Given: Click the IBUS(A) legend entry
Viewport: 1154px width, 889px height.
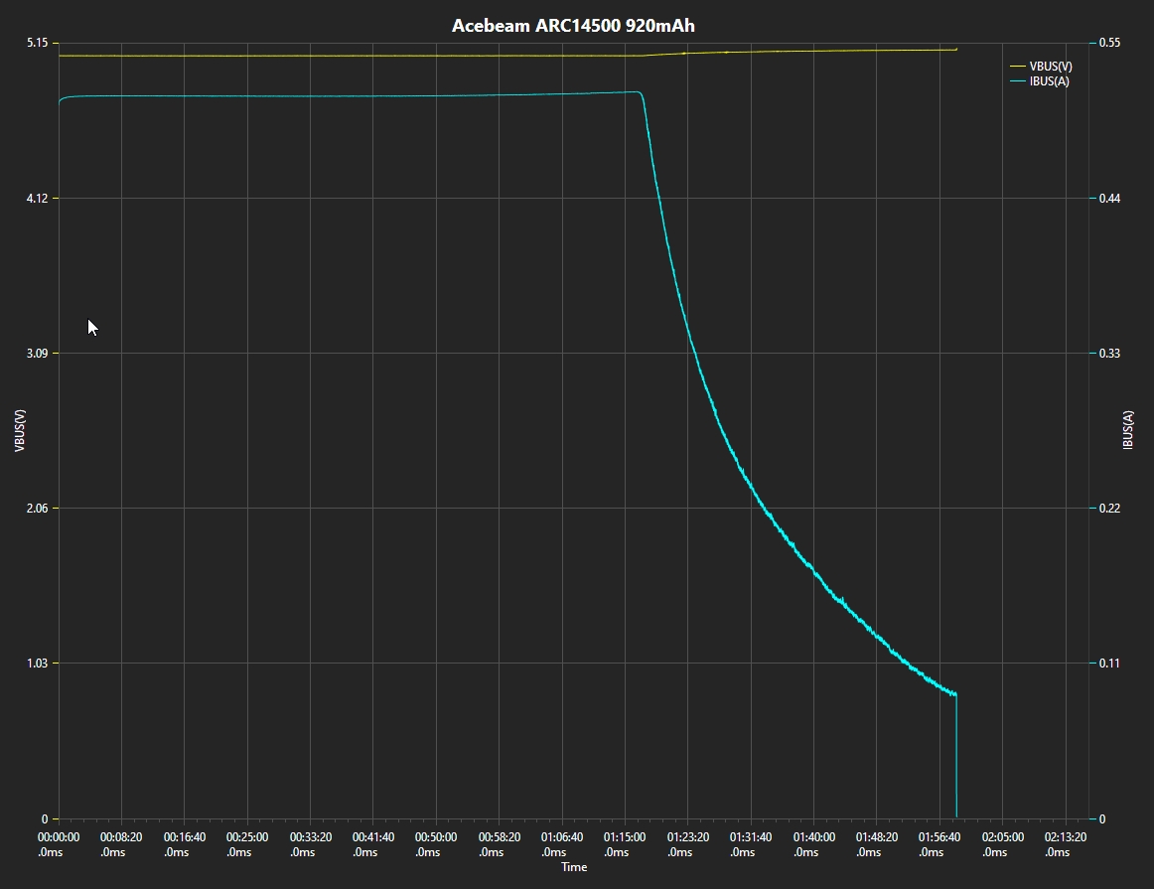Looking at the screenshot, I should coord(1039,80).
